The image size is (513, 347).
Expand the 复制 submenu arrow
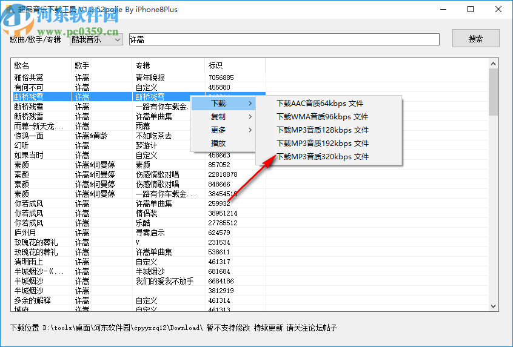[x=250, y=117]
